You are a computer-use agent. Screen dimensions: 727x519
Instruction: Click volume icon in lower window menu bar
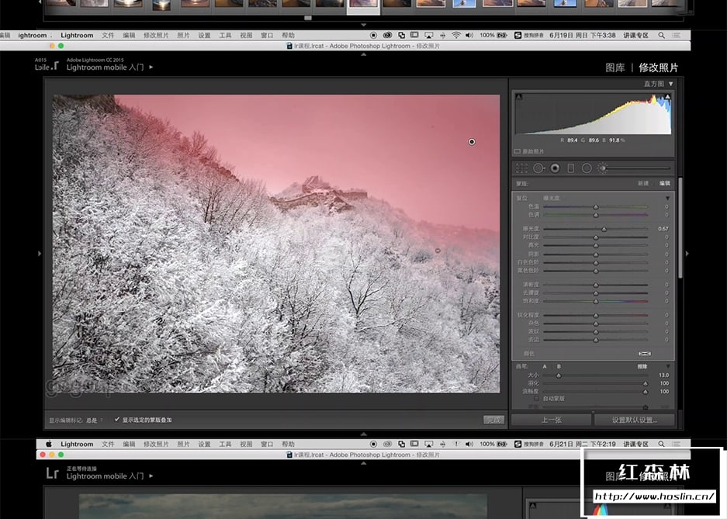click(469, 444)
